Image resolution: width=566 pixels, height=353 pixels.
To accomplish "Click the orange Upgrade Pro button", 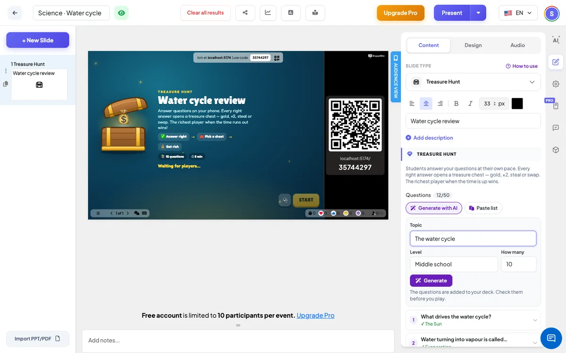I will pos(400,13).
